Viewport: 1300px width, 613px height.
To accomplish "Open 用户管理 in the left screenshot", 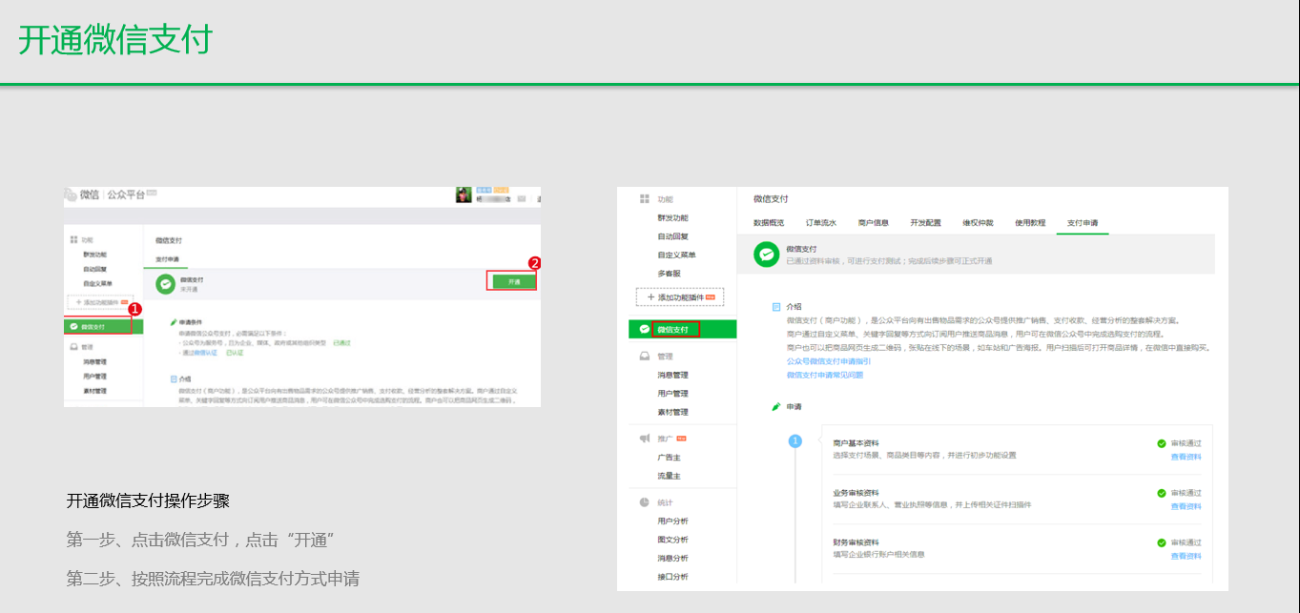I will [x=94, y=377].
